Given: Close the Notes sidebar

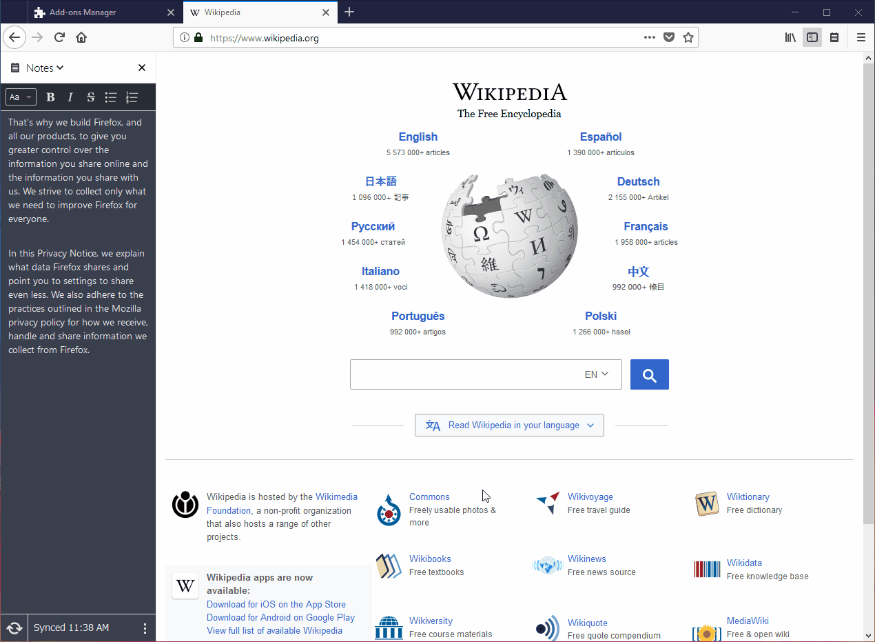Looking at the screenshot, I should (142, 68).
